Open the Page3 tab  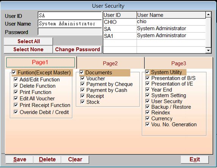pyautogui.click(x=179, y=63)
